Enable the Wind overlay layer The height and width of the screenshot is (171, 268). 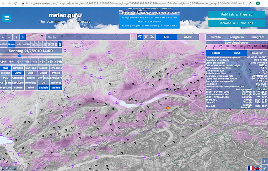[x=31, y=87]
